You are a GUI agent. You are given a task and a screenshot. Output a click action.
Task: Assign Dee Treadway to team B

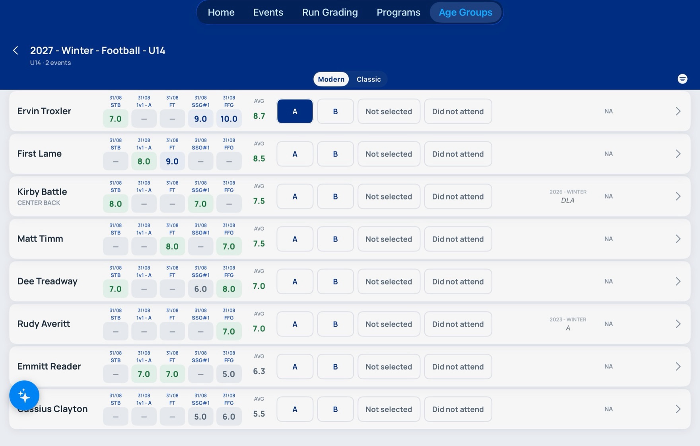335,282
